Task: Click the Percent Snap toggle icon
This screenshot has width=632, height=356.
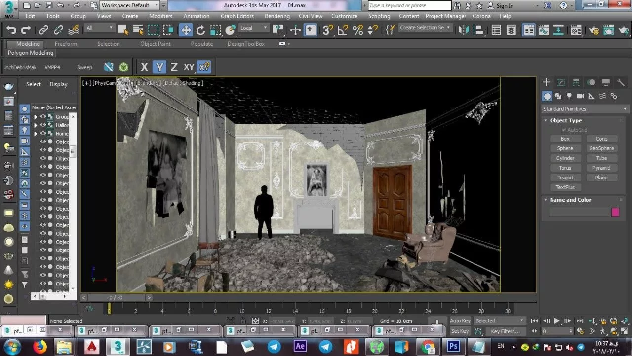Action: [x=357, y=30]
